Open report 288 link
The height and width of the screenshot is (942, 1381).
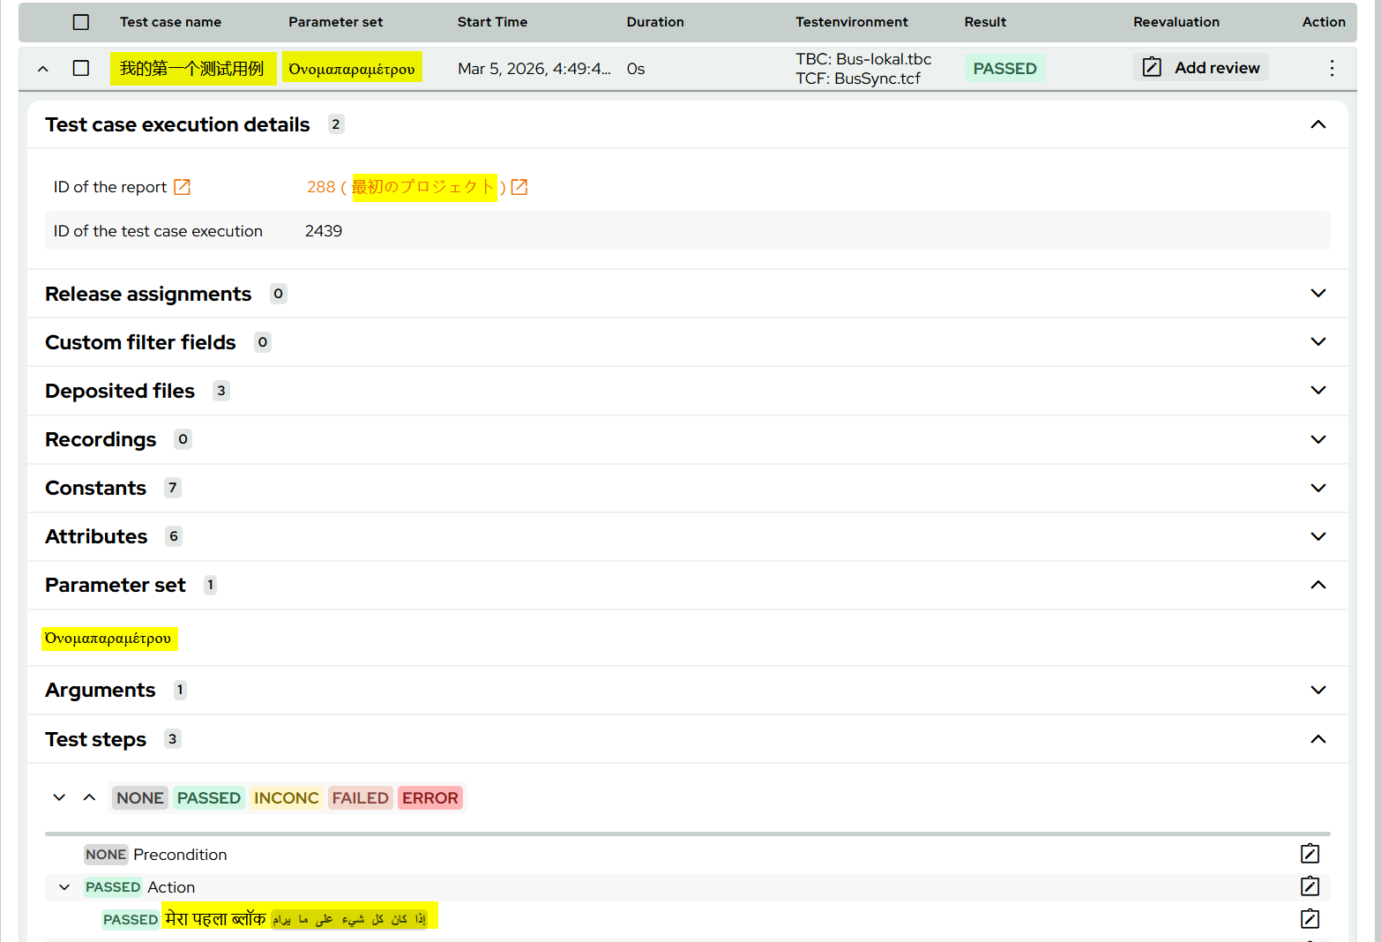click(321, 187)
